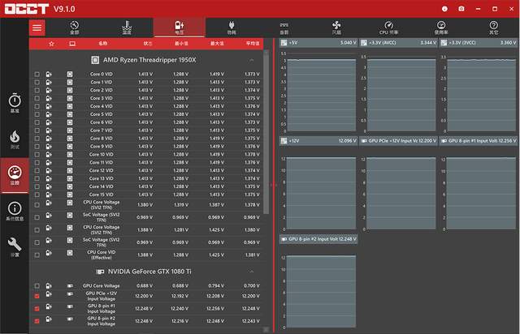Open the hamburger menu button
Image resolution: width=520 pixels, height=334 pixels.
pyautogui.click(x=37, y=28)
